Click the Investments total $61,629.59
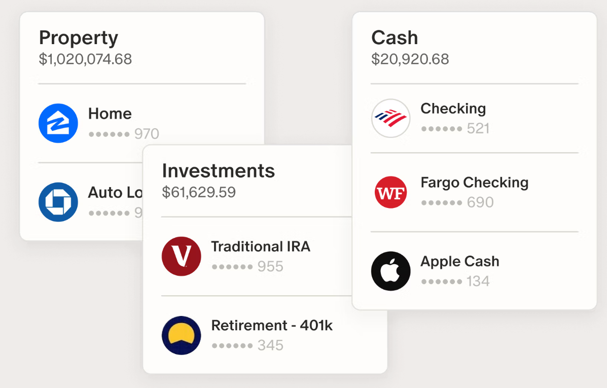This screenshot has width=607, height=388. [x=199, y=192]
